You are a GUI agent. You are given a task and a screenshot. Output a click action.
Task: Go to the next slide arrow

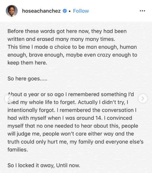click(x=143, y=98)
